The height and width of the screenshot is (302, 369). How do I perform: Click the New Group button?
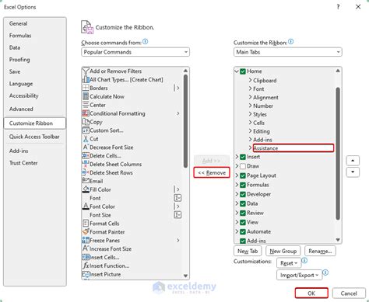[x=283, y=251]
